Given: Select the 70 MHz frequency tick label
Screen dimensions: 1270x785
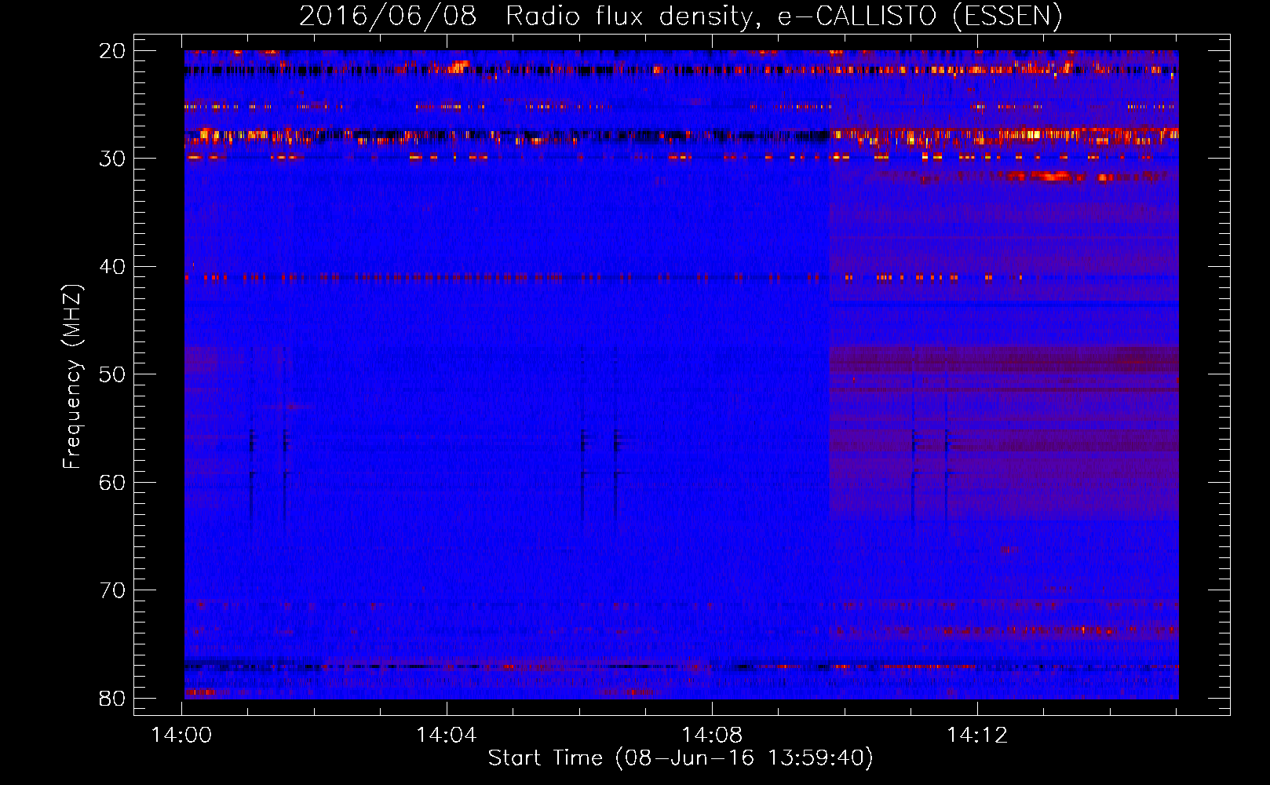Looking at the screenshot, I should (x=112, y=590).
